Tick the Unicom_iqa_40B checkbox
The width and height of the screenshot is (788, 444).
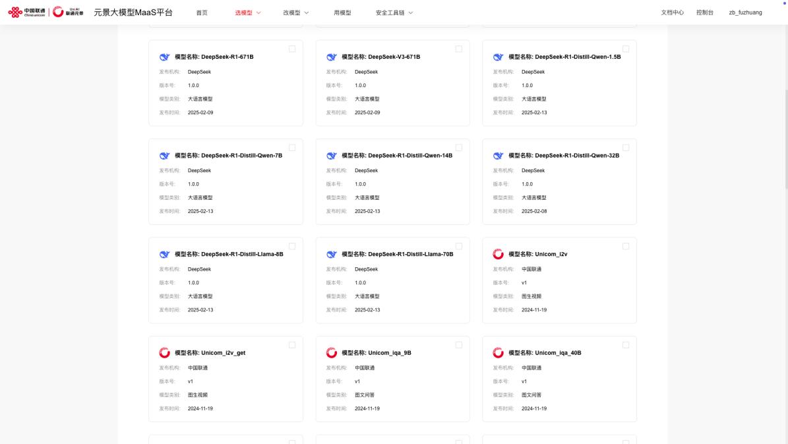pos(626,345)
